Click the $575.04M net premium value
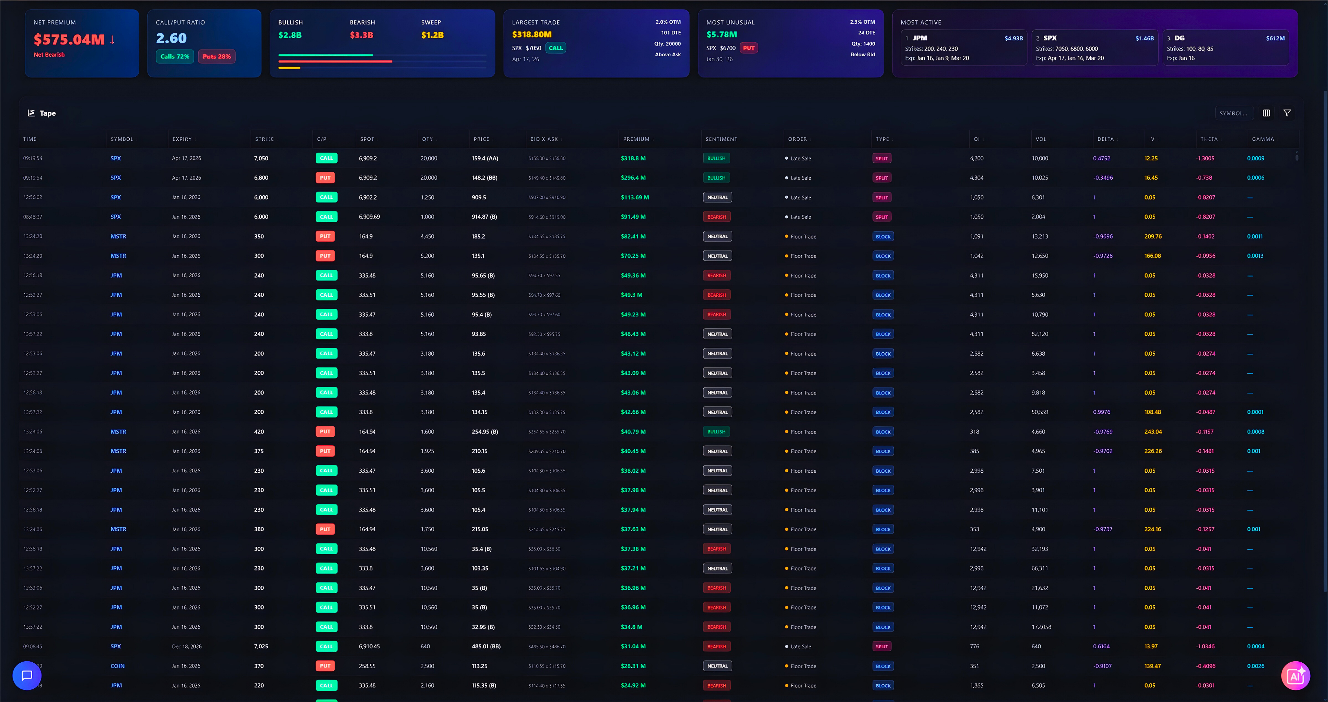Screen dimensions: 1328x702 pyautogui.click(x=69, y=40)
